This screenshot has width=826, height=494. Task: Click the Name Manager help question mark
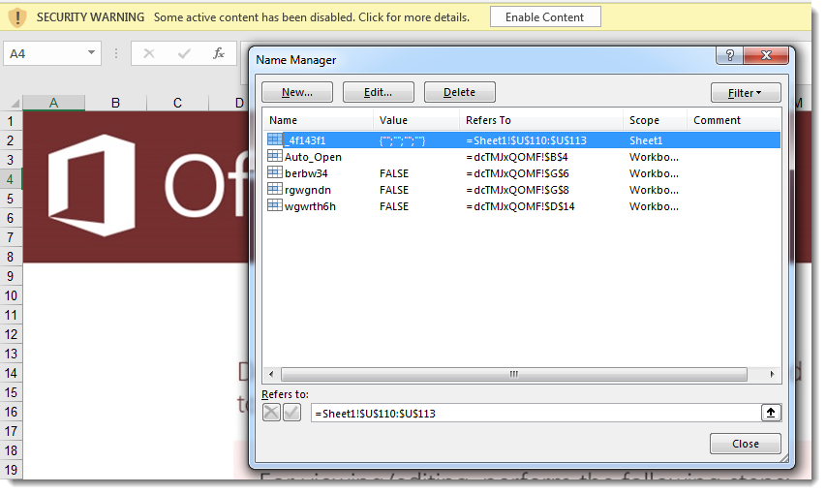click(730, 57)
